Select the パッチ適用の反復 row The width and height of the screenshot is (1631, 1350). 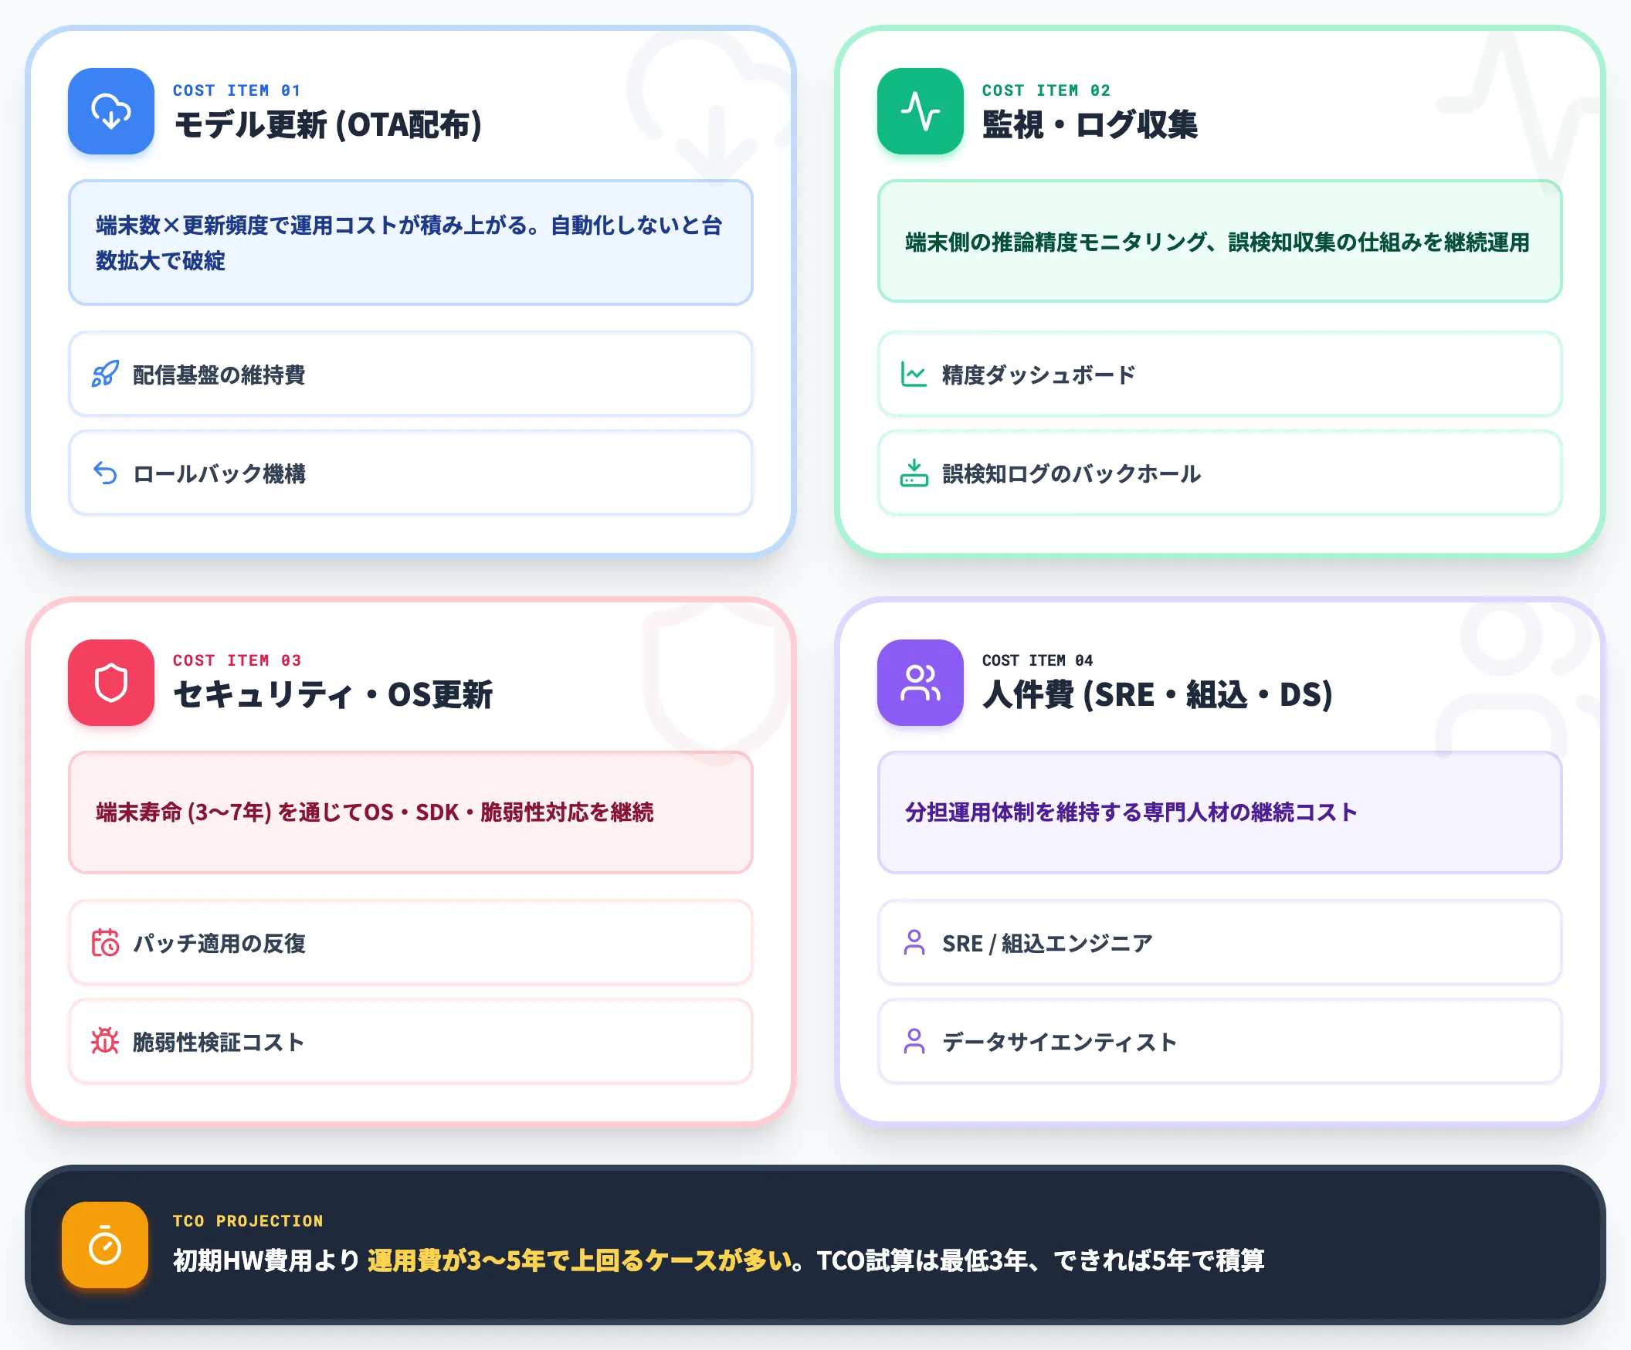[x=411, y=943]
